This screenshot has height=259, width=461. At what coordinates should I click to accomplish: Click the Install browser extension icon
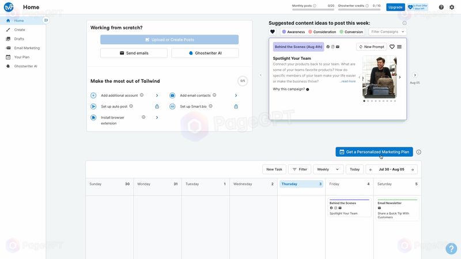point(93,117)
